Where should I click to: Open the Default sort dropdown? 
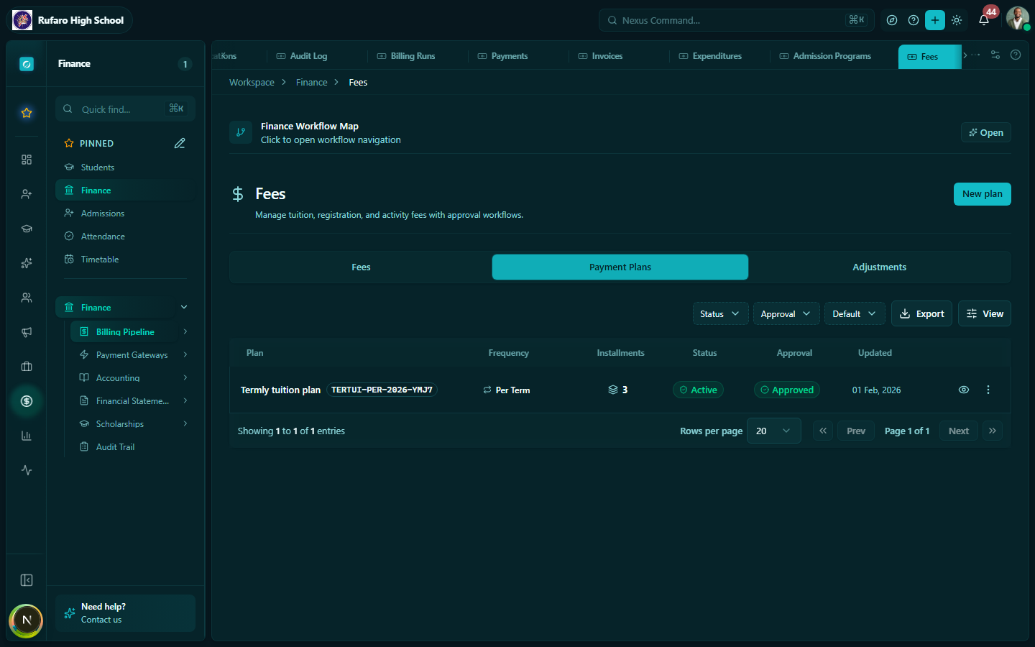tap(855, 313)
